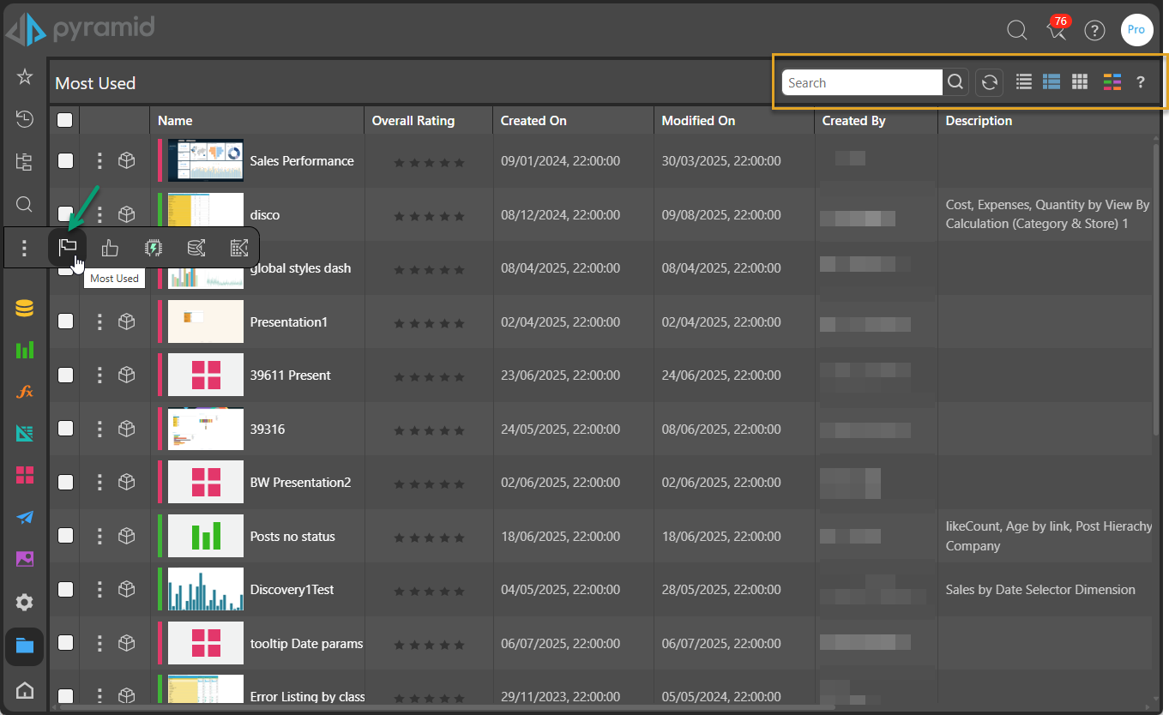Open the pin notifications icon with 76 badge
The height and width of the screenshot is (715, 1169).
(x=1057, y=31)
